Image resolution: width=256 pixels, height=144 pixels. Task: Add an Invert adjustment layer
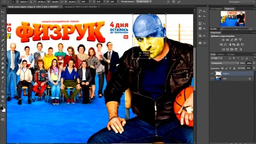click(223, 49)
